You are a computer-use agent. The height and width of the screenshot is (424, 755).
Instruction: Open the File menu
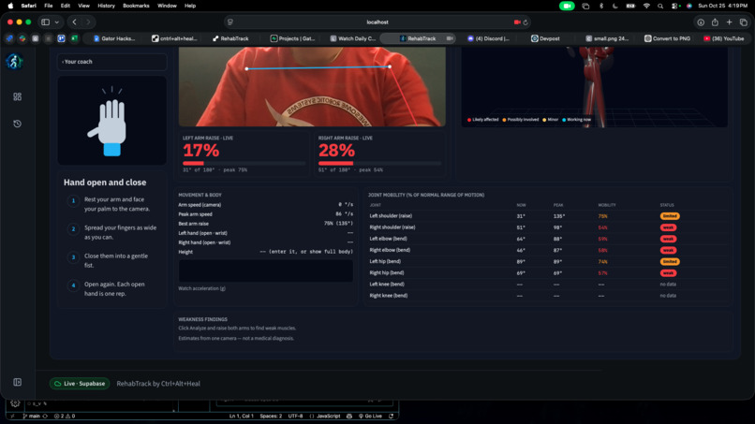point(49,6)
